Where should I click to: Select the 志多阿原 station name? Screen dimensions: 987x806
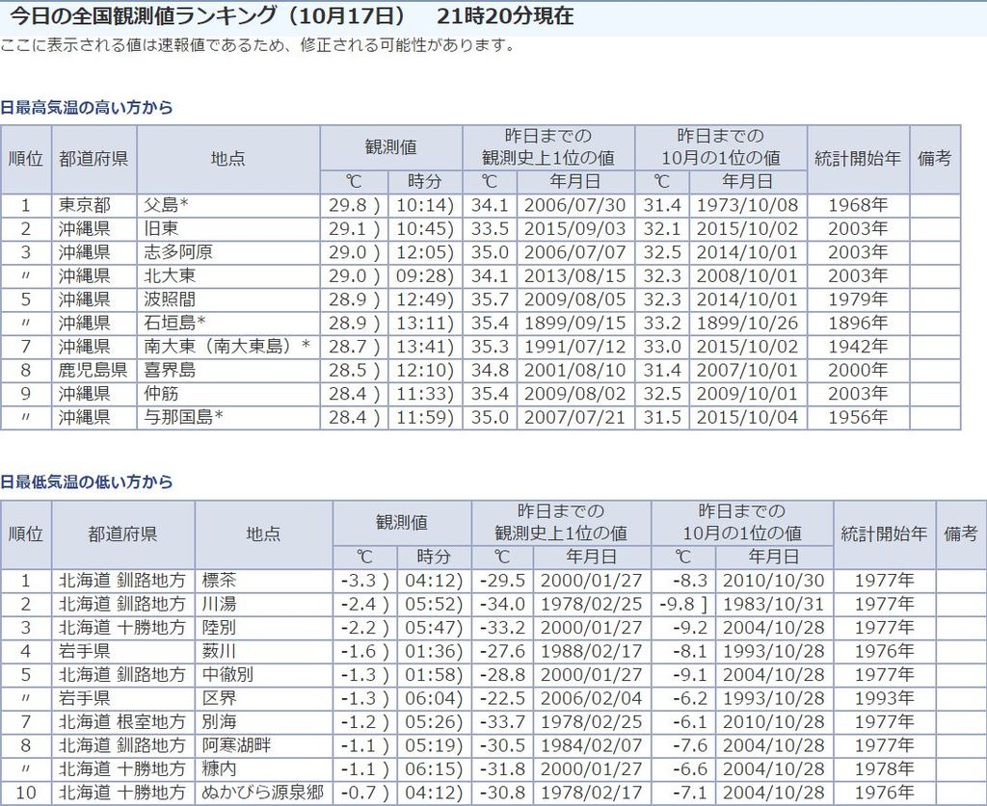click(x=178, y=252)
